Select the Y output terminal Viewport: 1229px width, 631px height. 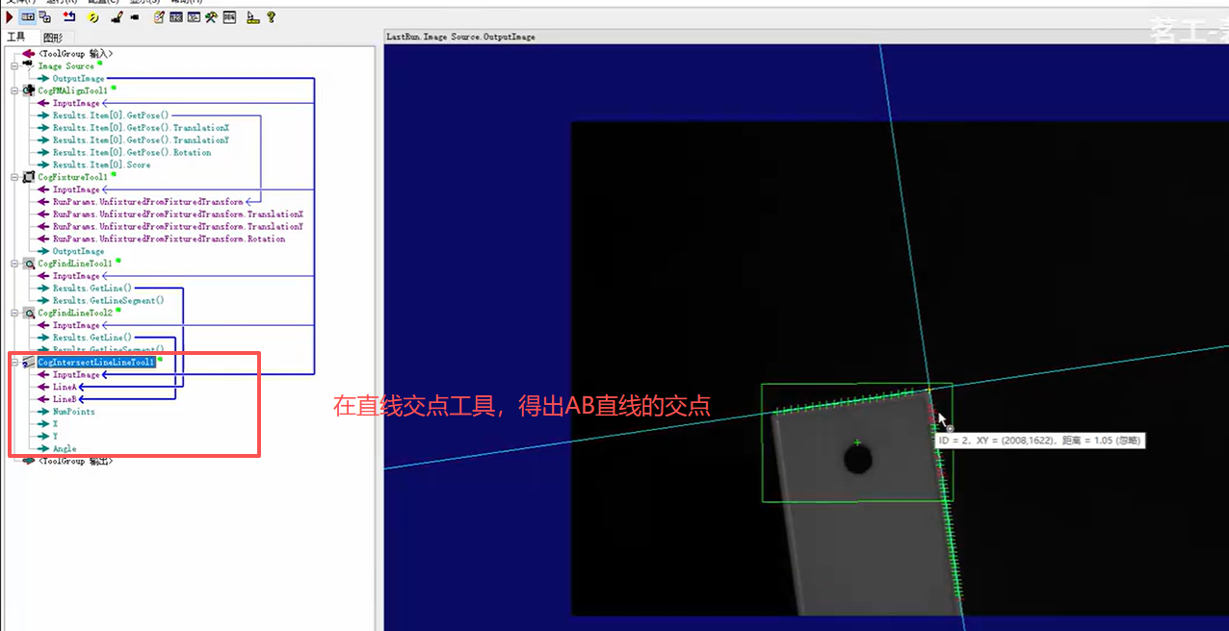click(x=55, y=437)
